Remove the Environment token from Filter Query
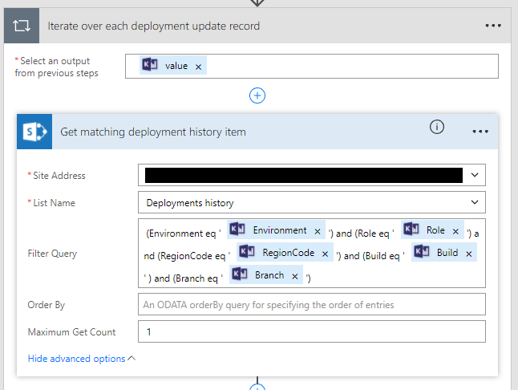The width and height of the screenshot is (518, 390). [318, 231]
